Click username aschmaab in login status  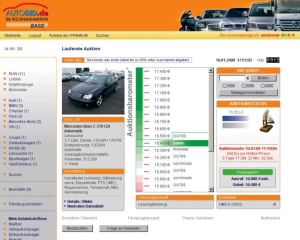pyautogui.click(x=270, y=35)
